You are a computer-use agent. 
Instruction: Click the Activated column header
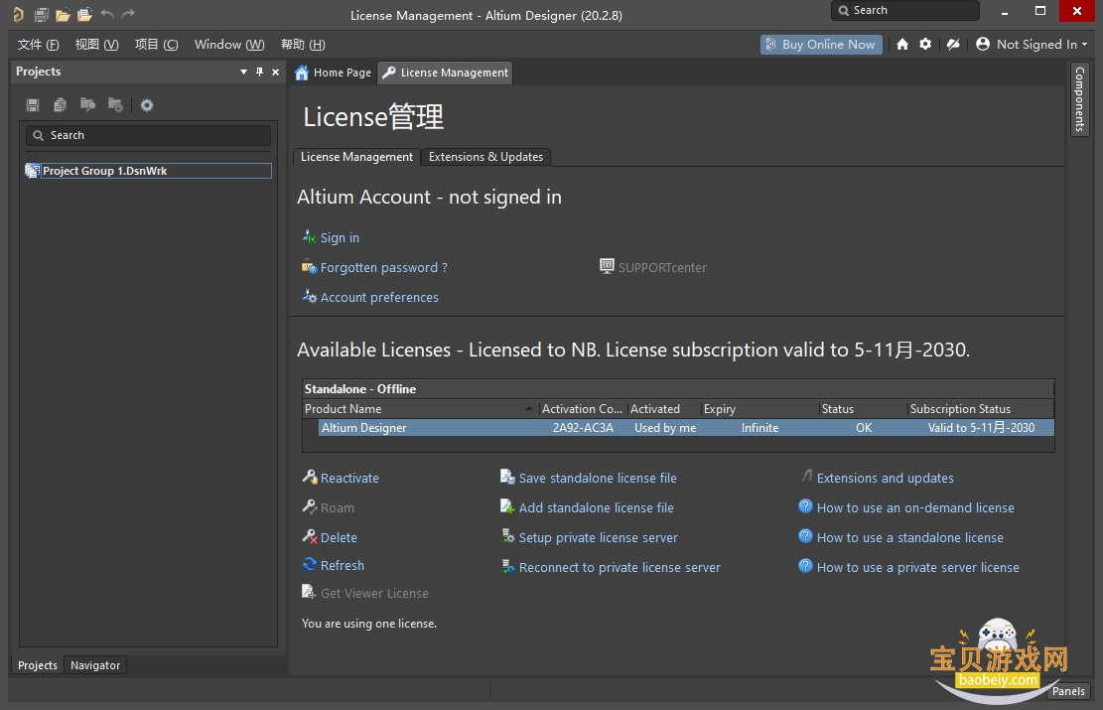663,409
